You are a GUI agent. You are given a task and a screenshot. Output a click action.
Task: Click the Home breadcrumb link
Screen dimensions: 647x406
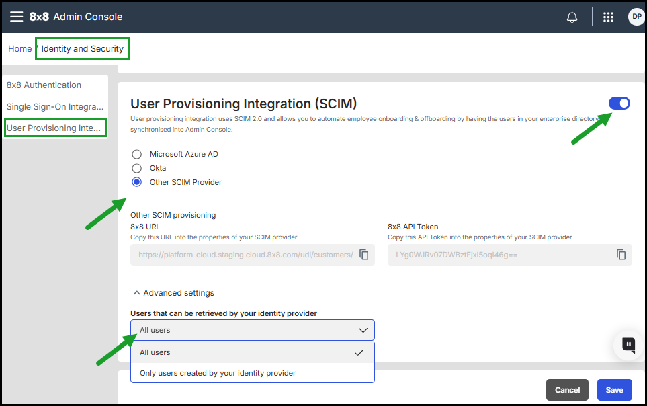(20, 49)
